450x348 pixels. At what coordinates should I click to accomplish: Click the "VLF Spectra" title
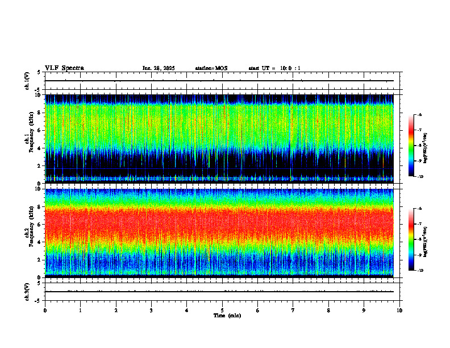[64, 68]
